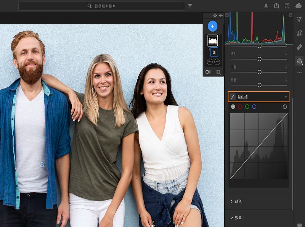Screen dimensions: 305x227
Task: Click the cloud sync status icon
Action: pyautogui.click(x=298, y=6)
